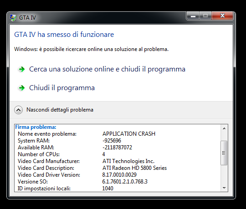246x209 pixels.
Task: Click green arrow beside 'Cerca una soluzione online'
Action: [x=22, y=69]
